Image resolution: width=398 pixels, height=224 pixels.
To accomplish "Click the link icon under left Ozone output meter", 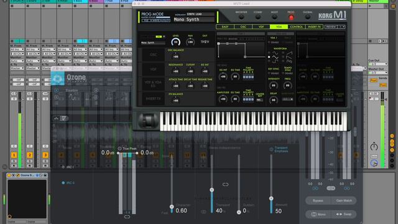I will pos(315,188).
